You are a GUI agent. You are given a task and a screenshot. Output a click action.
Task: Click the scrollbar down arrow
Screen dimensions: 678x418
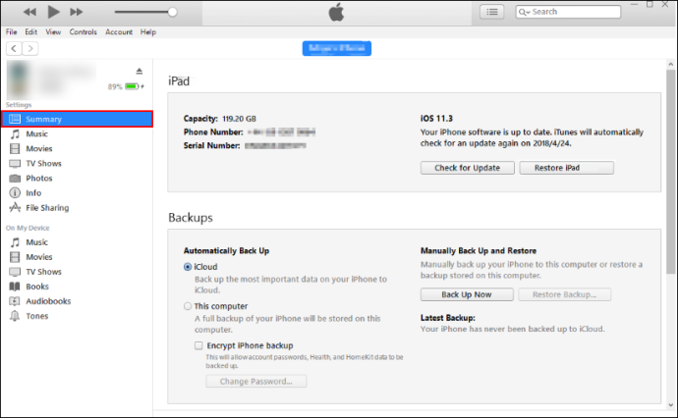(671, 405)
